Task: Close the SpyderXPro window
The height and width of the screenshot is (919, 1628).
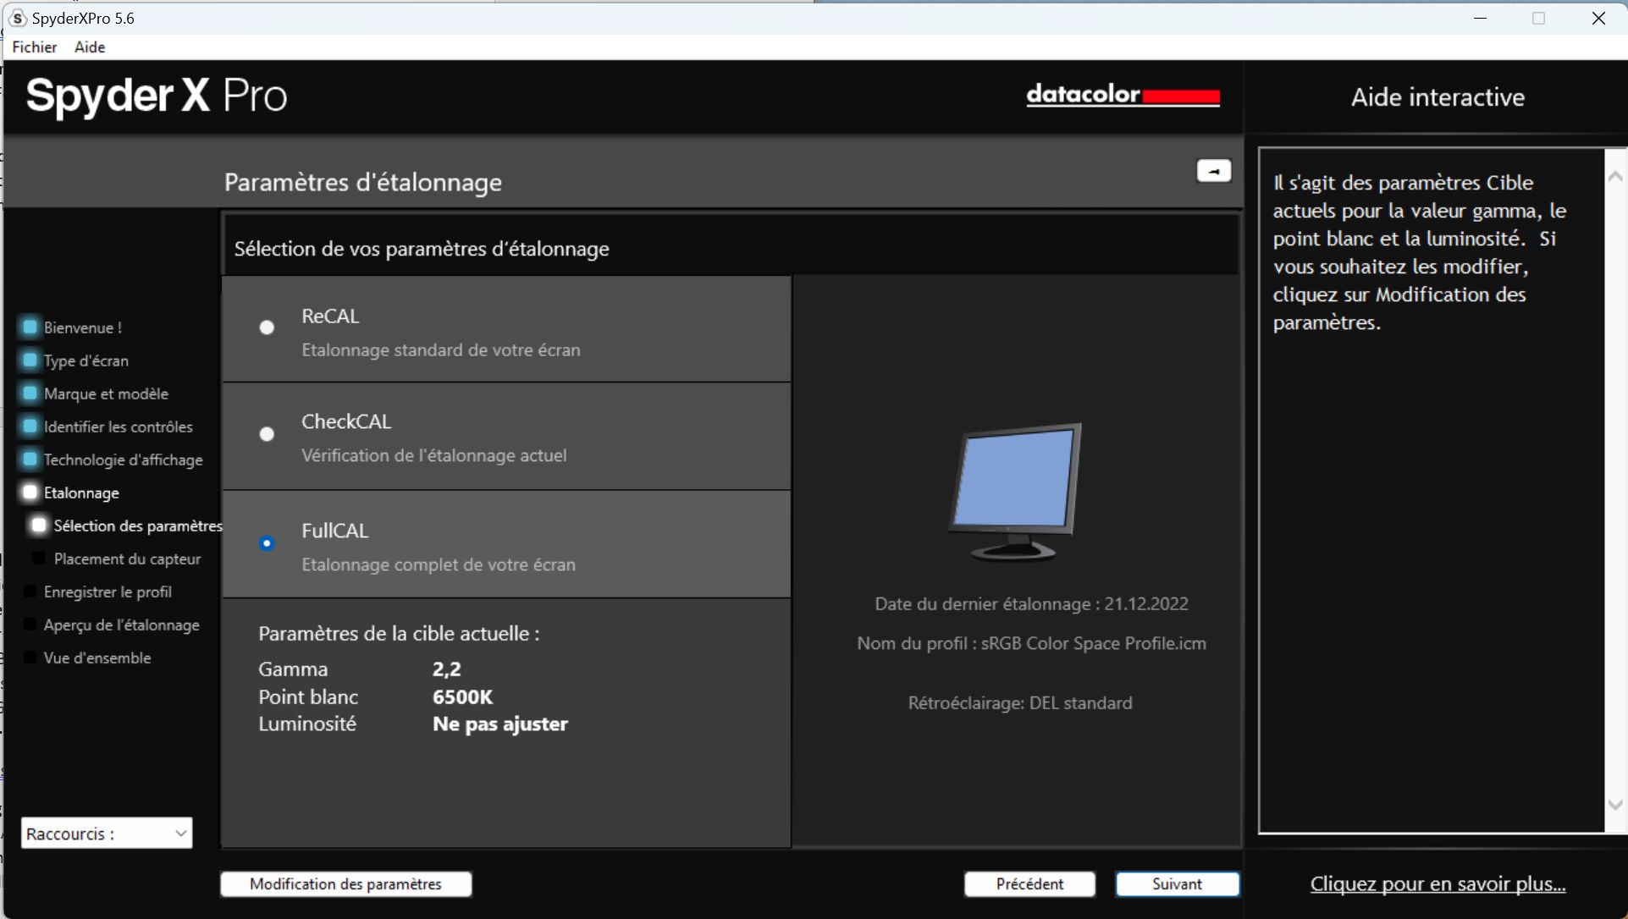Action: click(x=1598, y=18)
